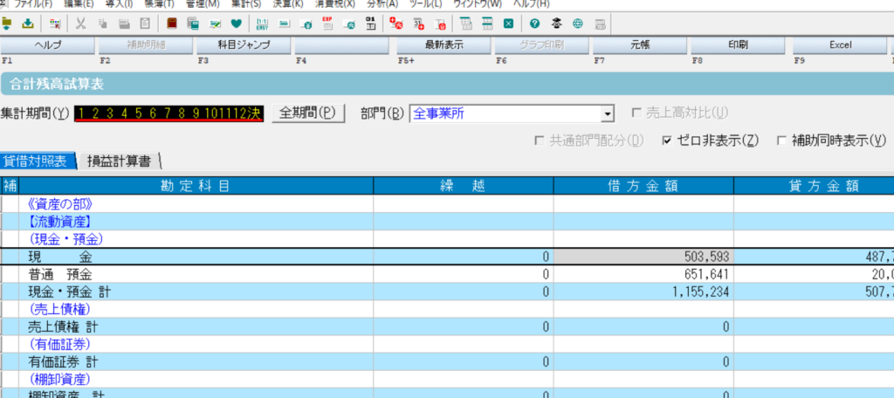The height and width of the screenshot is (398, 894).
Task: Click the cascading tables icon
Action: [x=466, y=24]
